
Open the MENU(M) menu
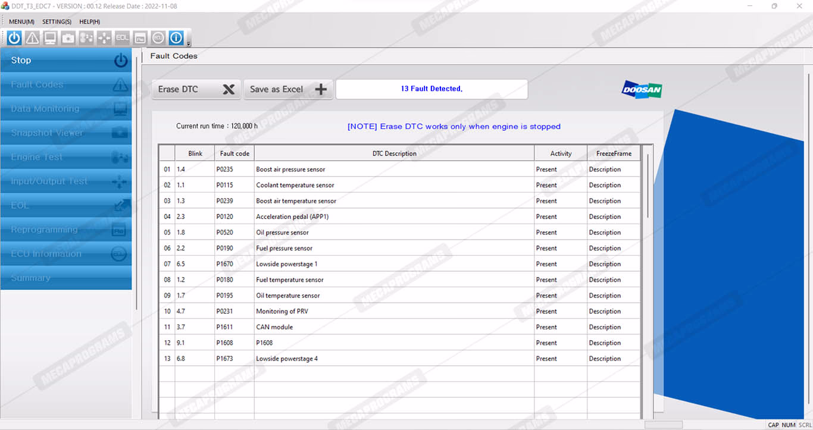click(x=21, y=22)
